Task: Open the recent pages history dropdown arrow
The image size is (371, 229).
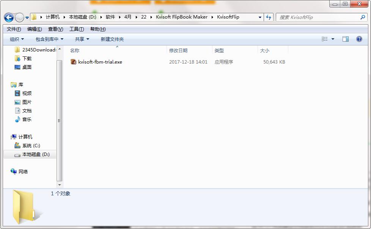Action: pyautogui.click(x=27, y=17)
